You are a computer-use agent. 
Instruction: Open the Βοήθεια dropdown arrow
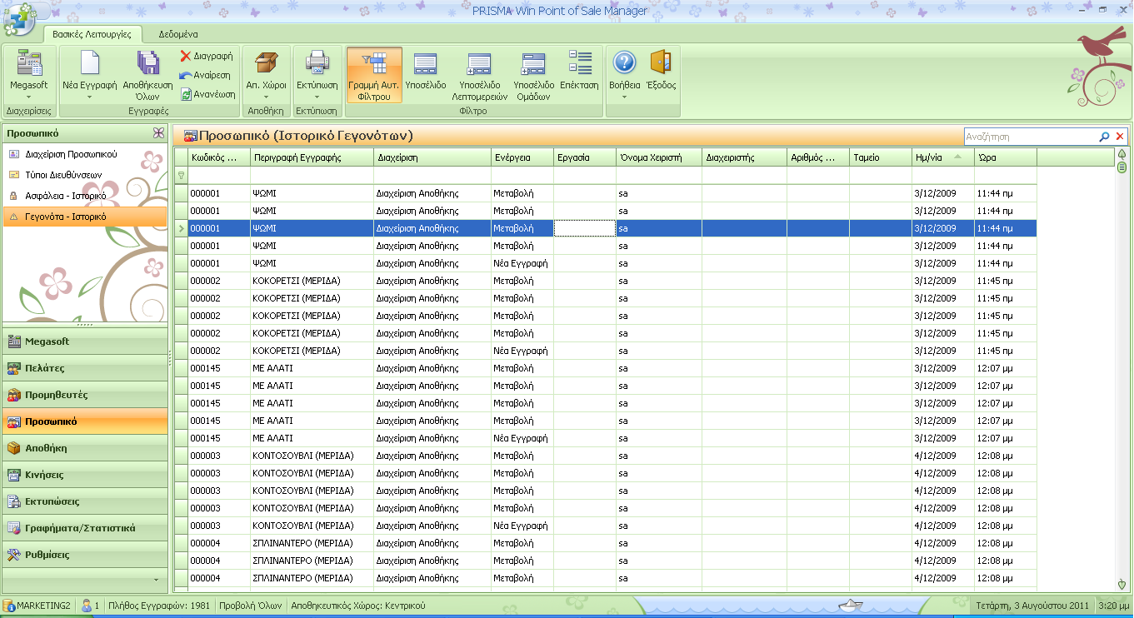click(x=624, y=97)
